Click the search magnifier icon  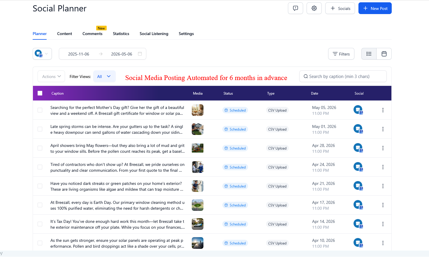306,76
